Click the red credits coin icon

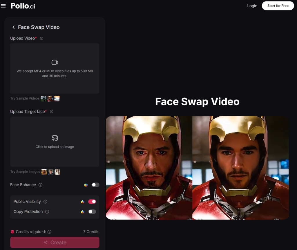pos(12,232)
